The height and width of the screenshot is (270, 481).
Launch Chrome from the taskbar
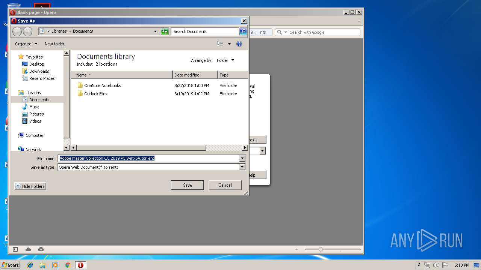click(x=68, y=265)
